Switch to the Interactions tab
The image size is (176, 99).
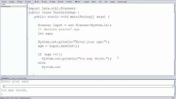5,78
